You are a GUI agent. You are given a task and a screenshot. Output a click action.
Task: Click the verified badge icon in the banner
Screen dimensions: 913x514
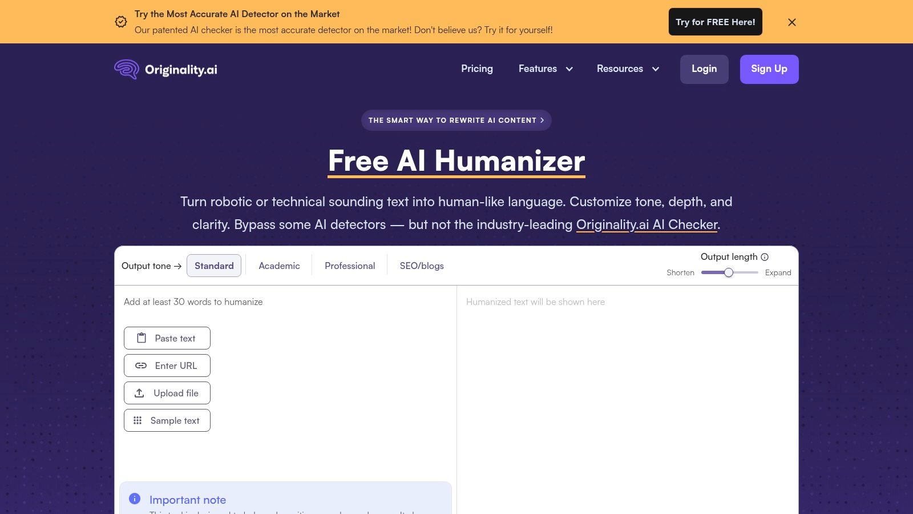pyautogui.click(x=121, y=22)
